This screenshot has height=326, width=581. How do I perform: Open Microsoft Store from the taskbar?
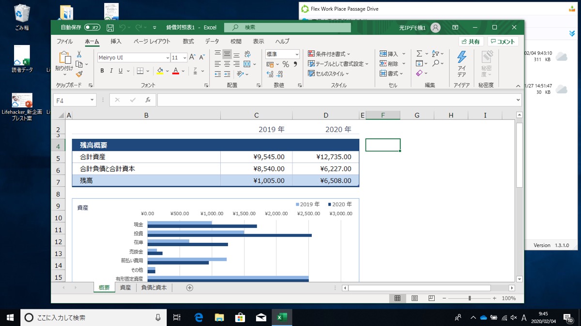click(240, 317)
